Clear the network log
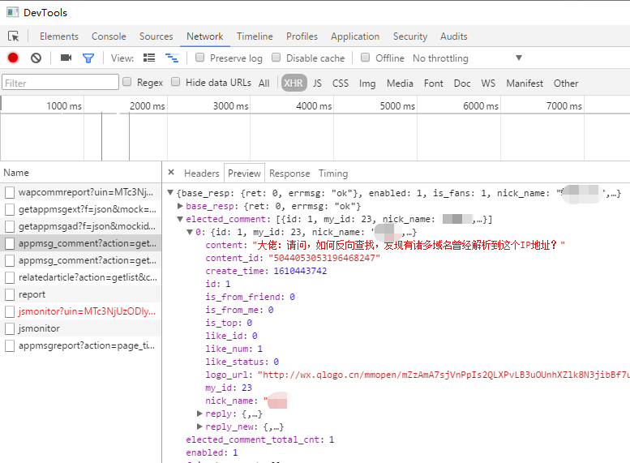630x463 pixels. coord(36,58)
